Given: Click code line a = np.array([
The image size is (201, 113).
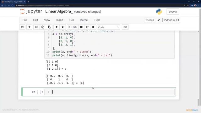Looking at the screenshot, I should 63,34.
